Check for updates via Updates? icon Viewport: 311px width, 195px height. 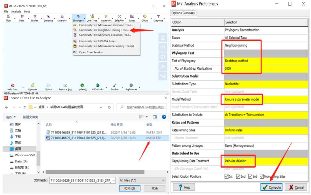coord(82,87)
